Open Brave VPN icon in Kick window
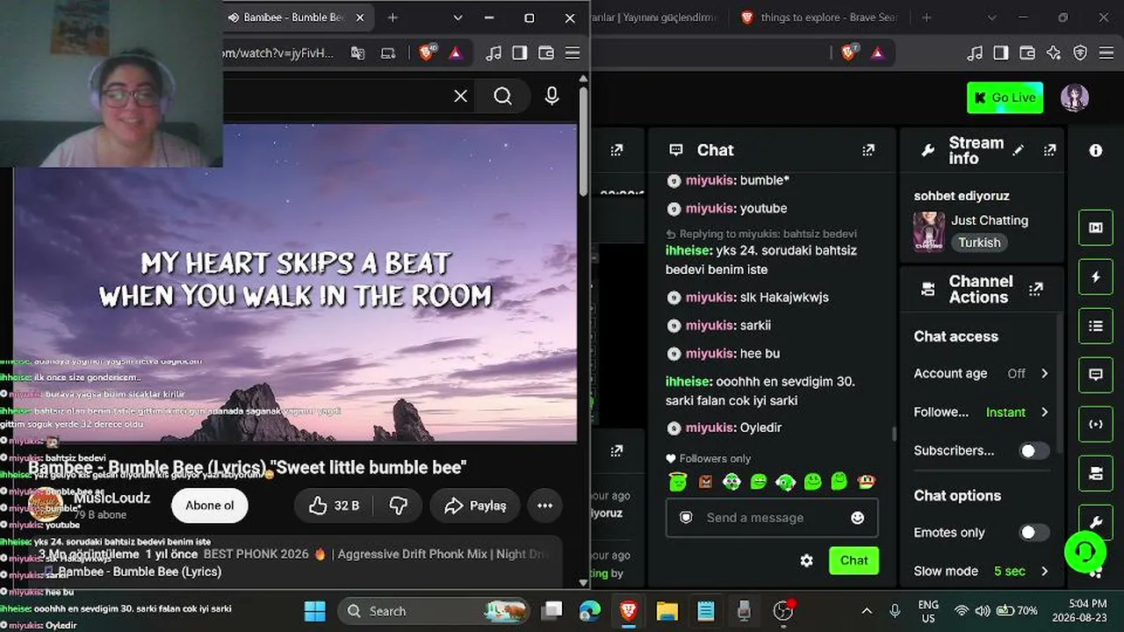The height and width of the screenshot is (632, 1124). pyautogui.click(x=1080, y=54)
